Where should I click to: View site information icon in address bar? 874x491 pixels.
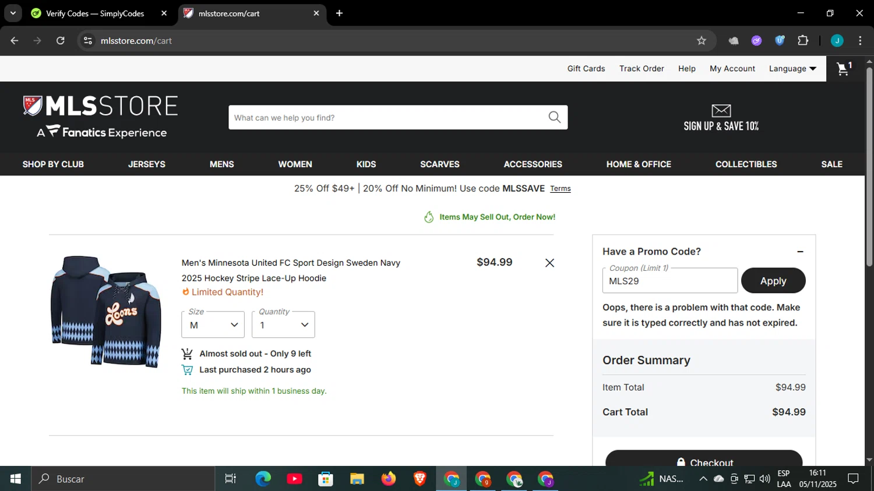click(x=88, y=41)
